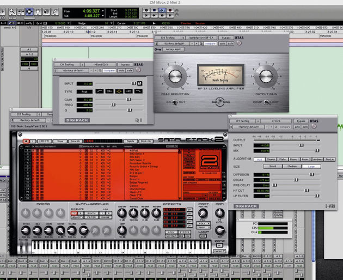
Task: Adjust the DECAY slider in D-Verb
Action: point(296,180)
